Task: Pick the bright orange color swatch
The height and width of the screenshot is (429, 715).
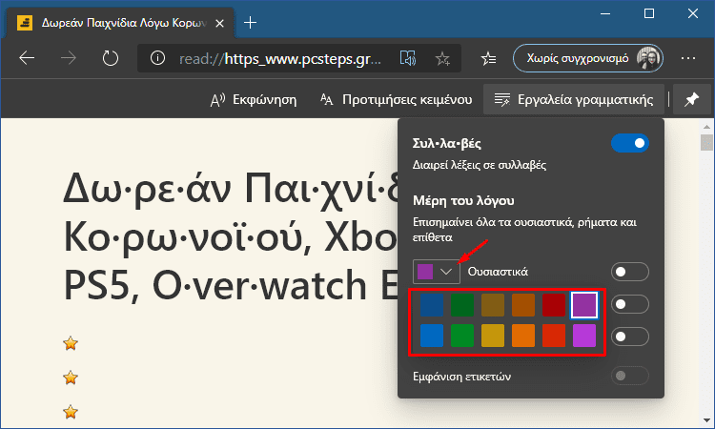Action: [523, 336]
